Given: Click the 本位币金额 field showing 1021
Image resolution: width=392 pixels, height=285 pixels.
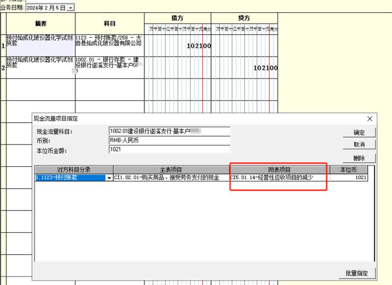Looking at the screenshot, I should click(x=169, y=150).
